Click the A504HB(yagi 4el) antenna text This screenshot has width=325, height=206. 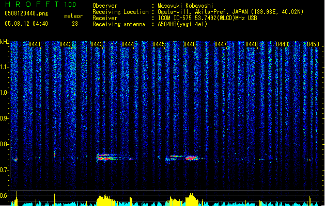click(x=182, y=24)
